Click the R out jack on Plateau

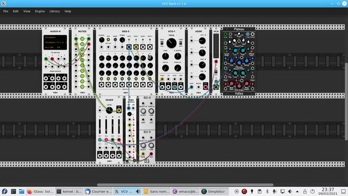click(x=252, y=34)
